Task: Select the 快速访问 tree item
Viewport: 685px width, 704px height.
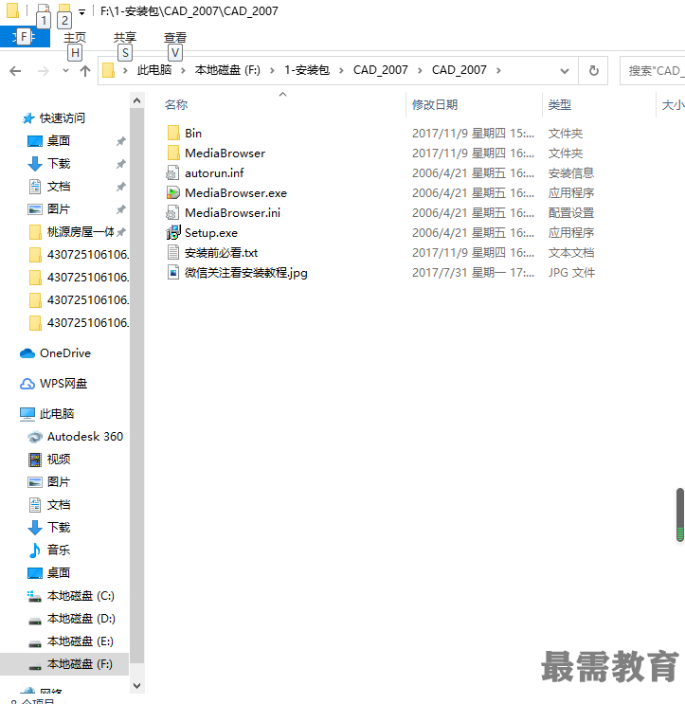Action: [62, 118]
